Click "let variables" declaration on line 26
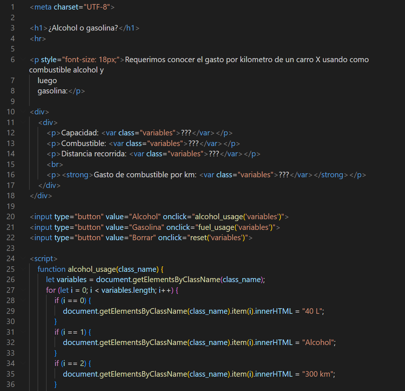The image size is (405, 391). click(x=66, y=280)
